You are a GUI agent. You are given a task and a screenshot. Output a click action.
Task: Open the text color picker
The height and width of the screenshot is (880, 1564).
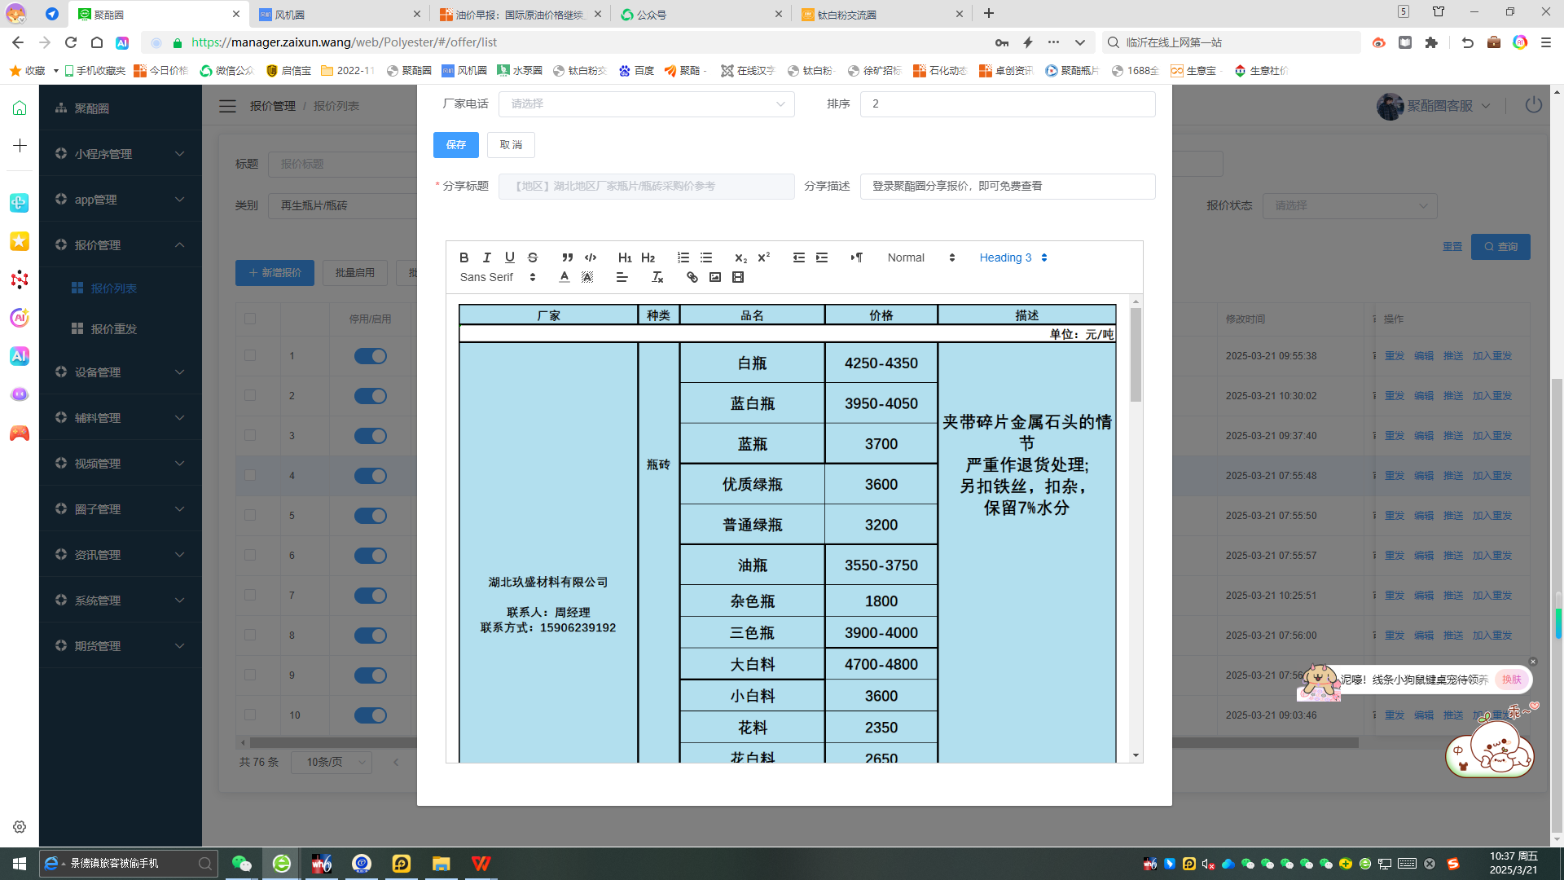565,277
